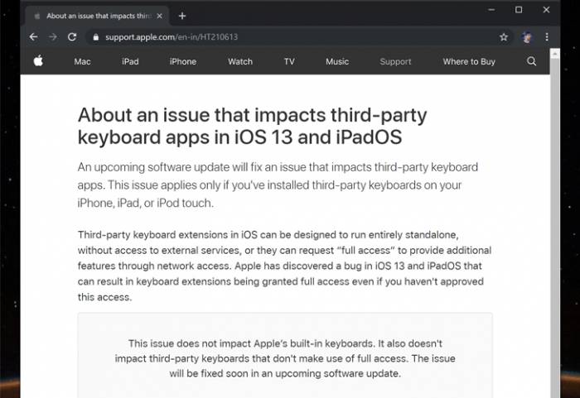This screenshot has height=398, width=580.
Task: Open Where to Buy link
Action: click(469, 61)
